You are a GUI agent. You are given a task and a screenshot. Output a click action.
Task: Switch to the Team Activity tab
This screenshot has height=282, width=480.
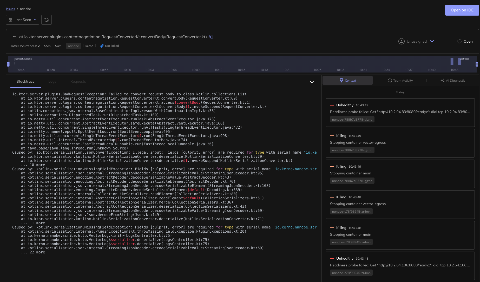(400, 81)
